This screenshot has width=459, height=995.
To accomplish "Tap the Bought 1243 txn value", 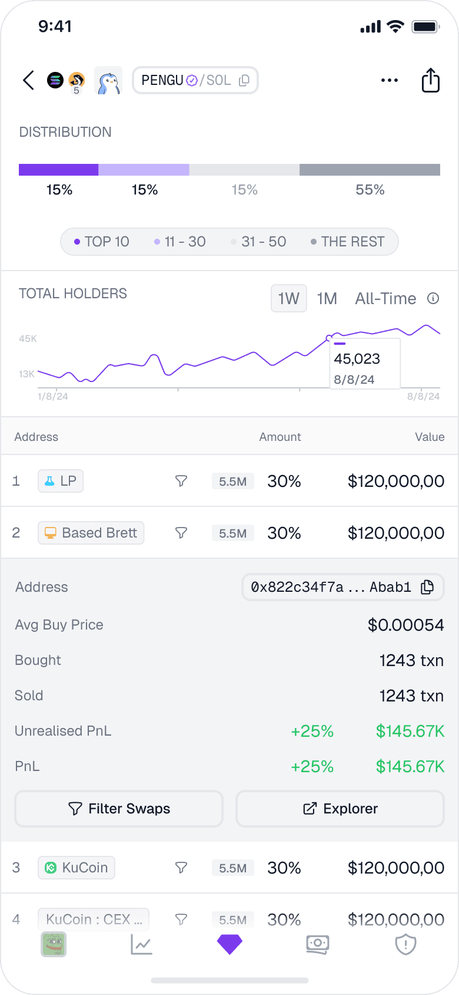I will 411,660.
